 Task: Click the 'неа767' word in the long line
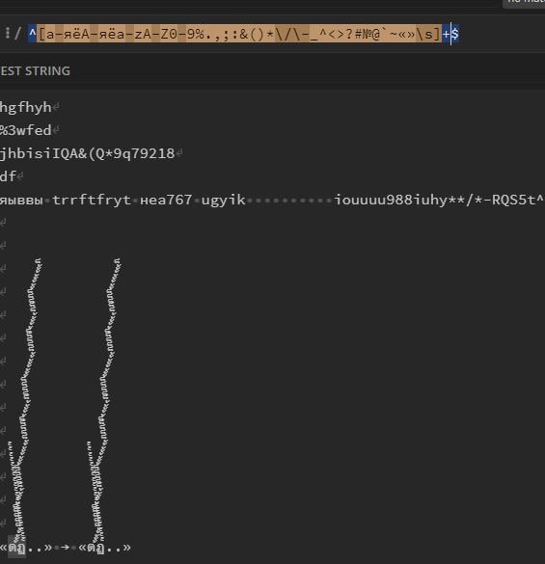166,200
